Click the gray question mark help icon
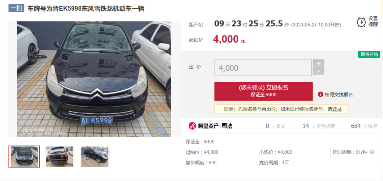Screen dimensions: 383x181 [x=372, y=152]
